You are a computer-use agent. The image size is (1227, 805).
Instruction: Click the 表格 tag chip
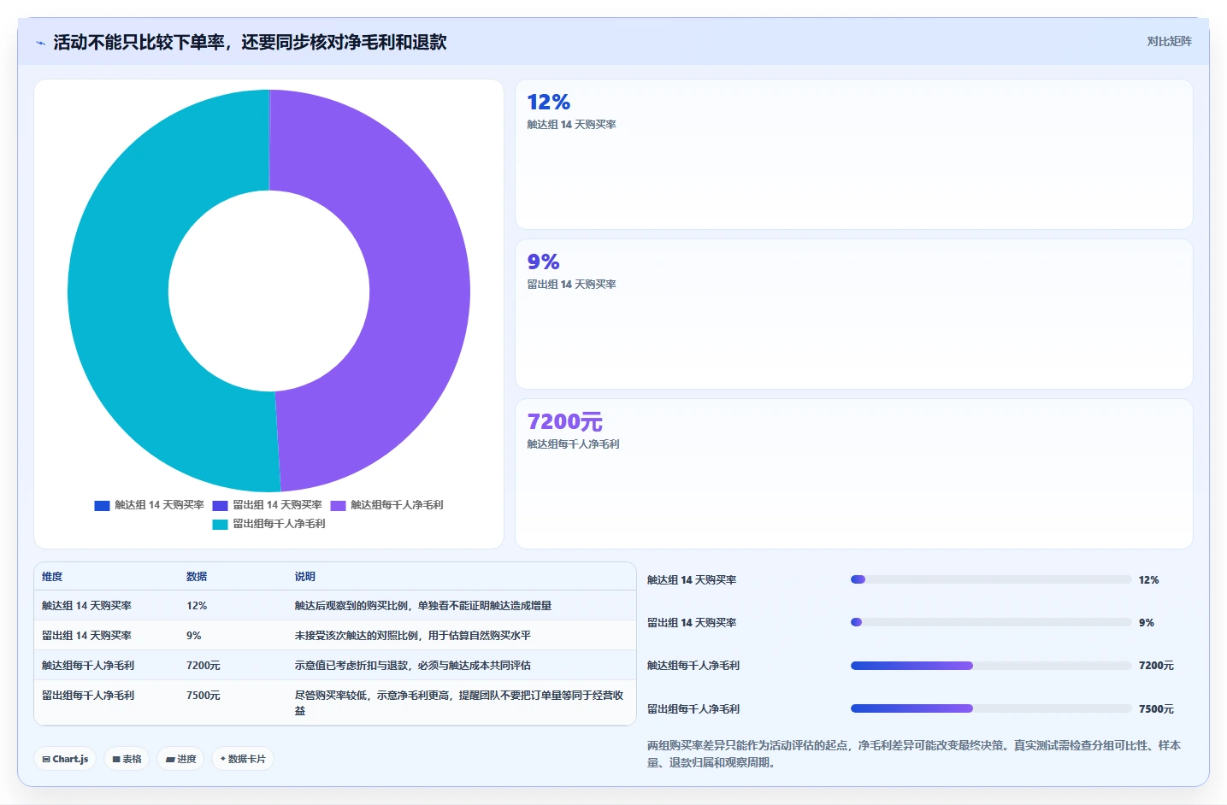[x=127, y=759]
